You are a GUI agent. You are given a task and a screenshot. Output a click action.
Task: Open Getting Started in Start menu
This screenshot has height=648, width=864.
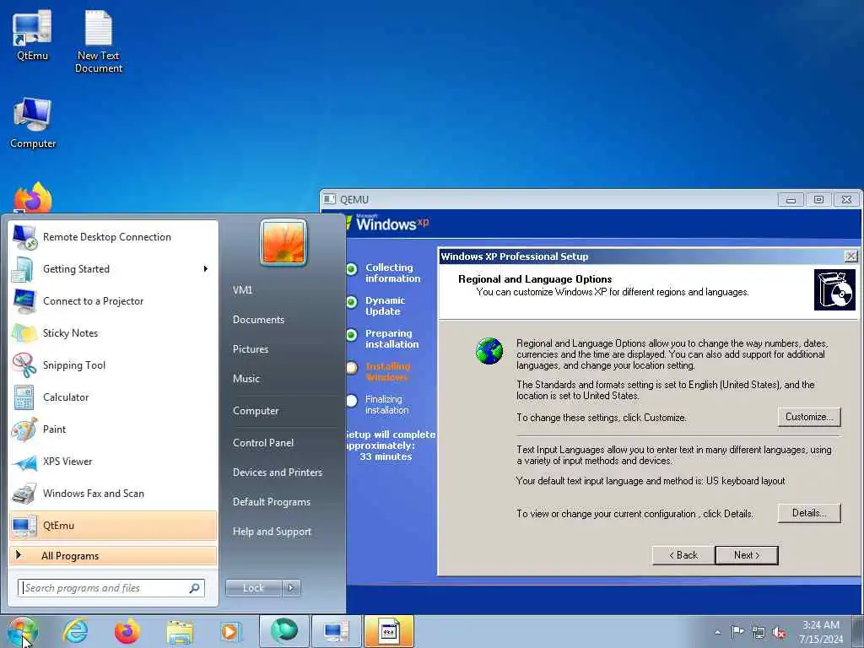(x=113, y=269)
